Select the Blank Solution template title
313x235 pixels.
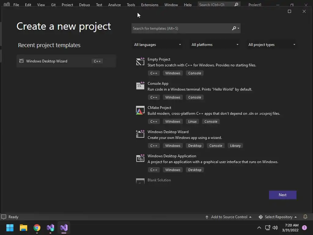[x=159, y=180]
